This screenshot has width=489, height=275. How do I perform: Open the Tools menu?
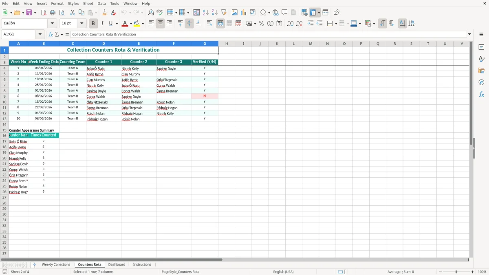coord(115,3)
